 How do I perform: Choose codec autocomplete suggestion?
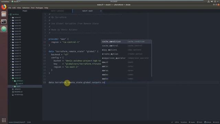[x=126, y=75]
